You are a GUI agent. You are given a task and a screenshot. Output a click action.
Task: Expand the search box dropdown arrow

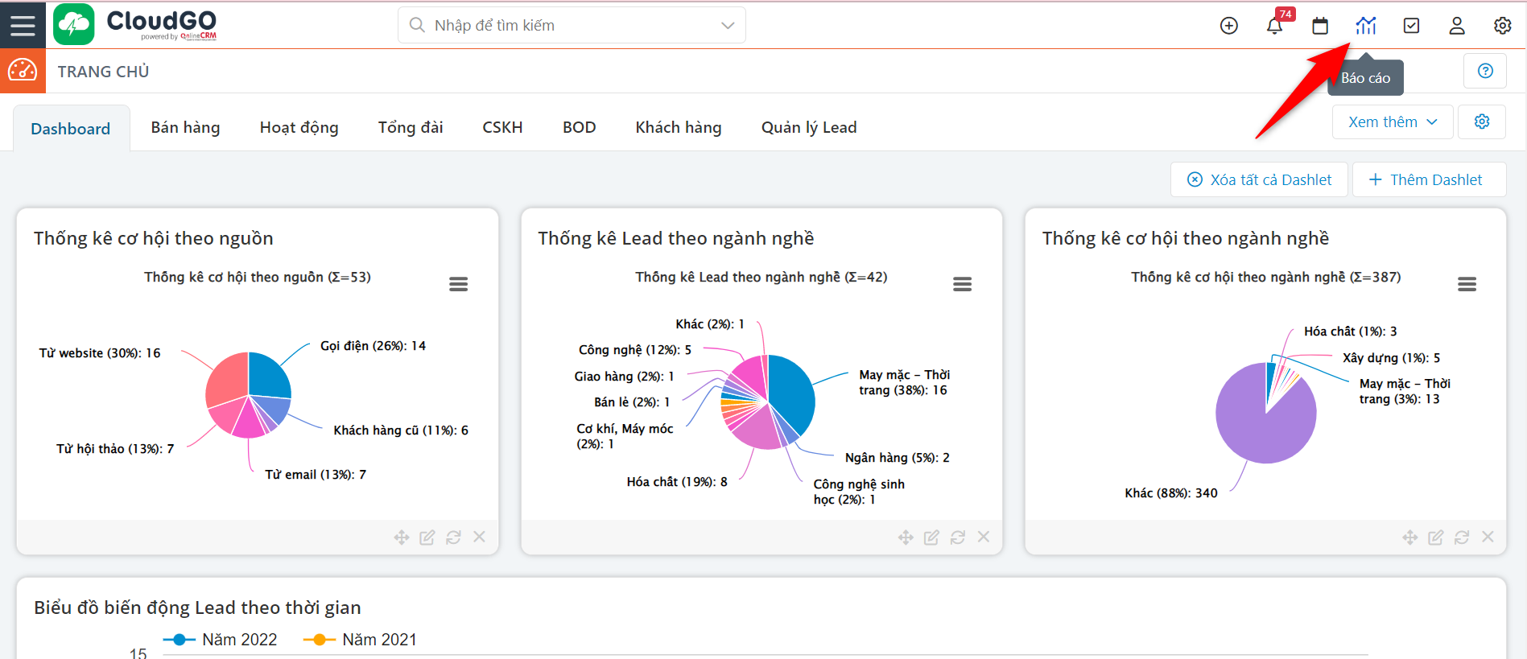tap(728, 26)
